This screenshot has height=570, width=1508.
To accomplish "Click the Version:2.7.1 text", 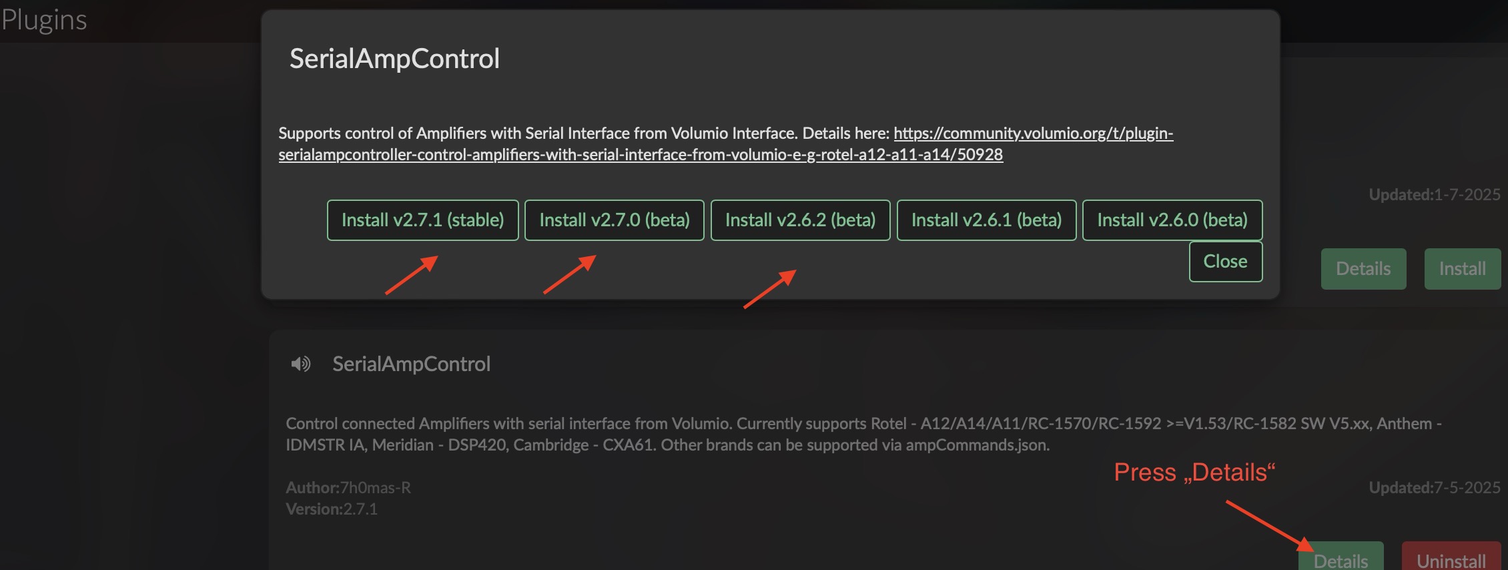I will 332,509.
